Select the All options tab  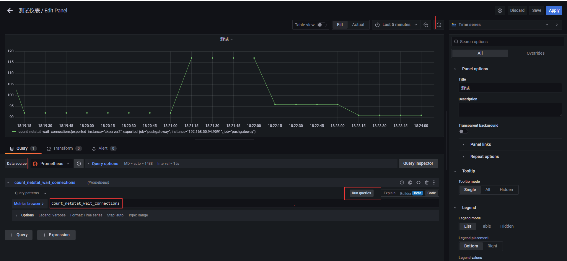tap(480, 53)
